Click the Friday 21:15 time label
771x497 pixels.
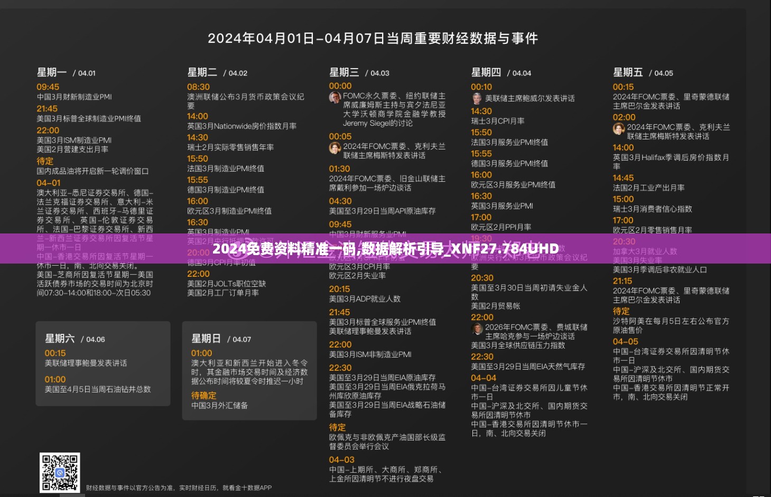623,281
